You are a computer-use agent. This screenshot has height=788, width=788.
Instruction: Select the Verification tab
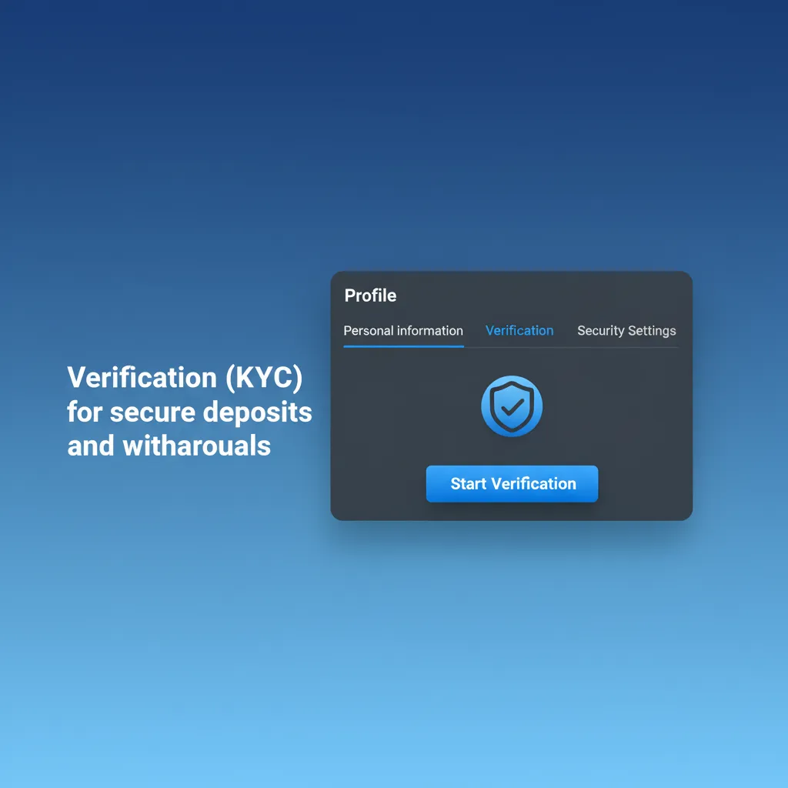tap(519, 331)
